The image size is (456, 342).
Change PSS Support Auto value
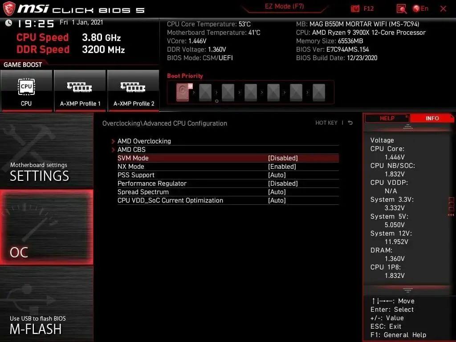tap(277, 175)
